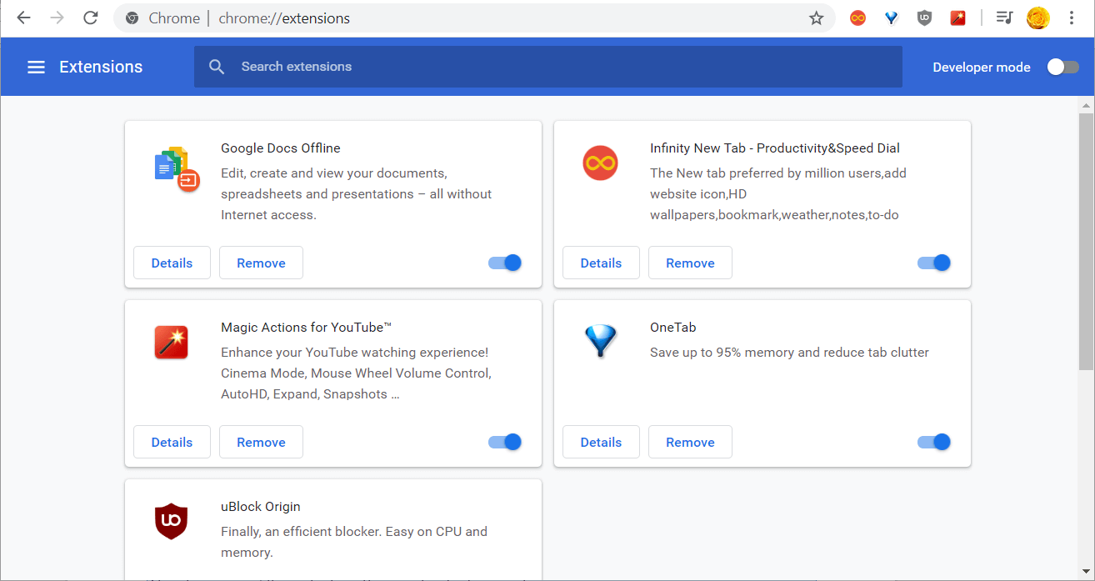Open Chrome's three-dot menu
Image resolution: width=1095 pixels, height=581 pixels.
pyautogui.click(x=1072, y=18)
